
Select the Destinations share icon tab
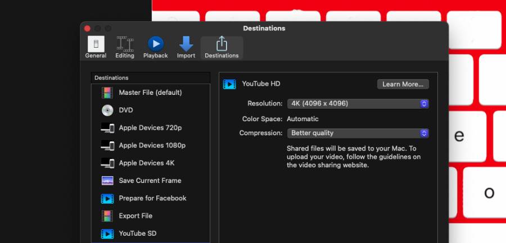[222, 48]
